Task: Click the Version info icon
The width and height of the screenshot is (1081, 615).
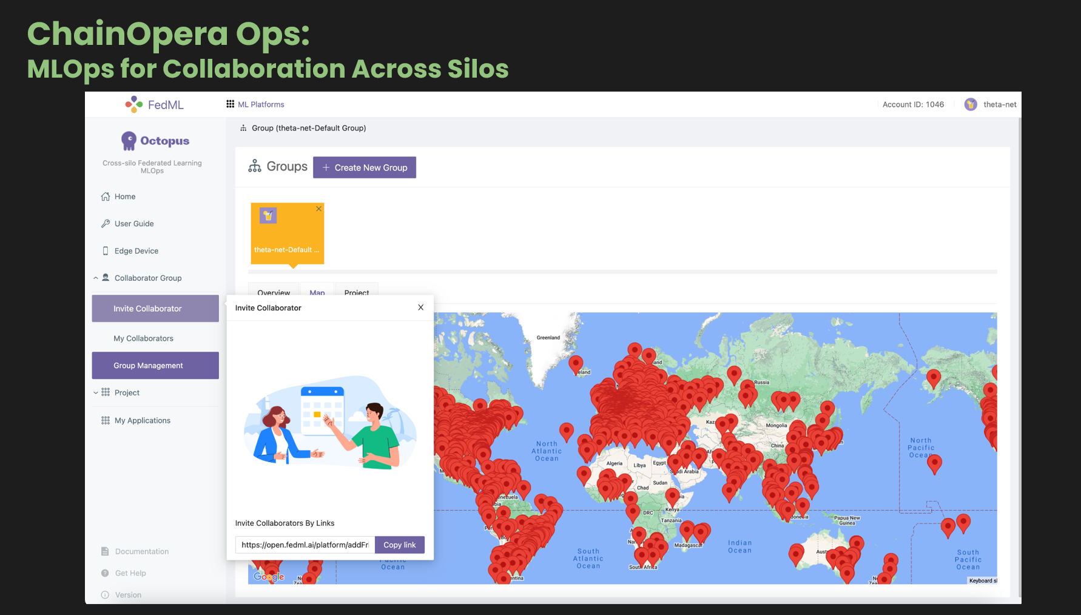Action: click(x=105, y=595)
